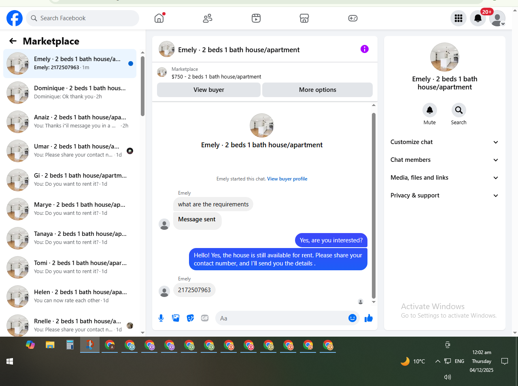This screenshot has height=386, width=518.
Task: Search in conversation magnifier icon
Action: click(x=459, y=110)
